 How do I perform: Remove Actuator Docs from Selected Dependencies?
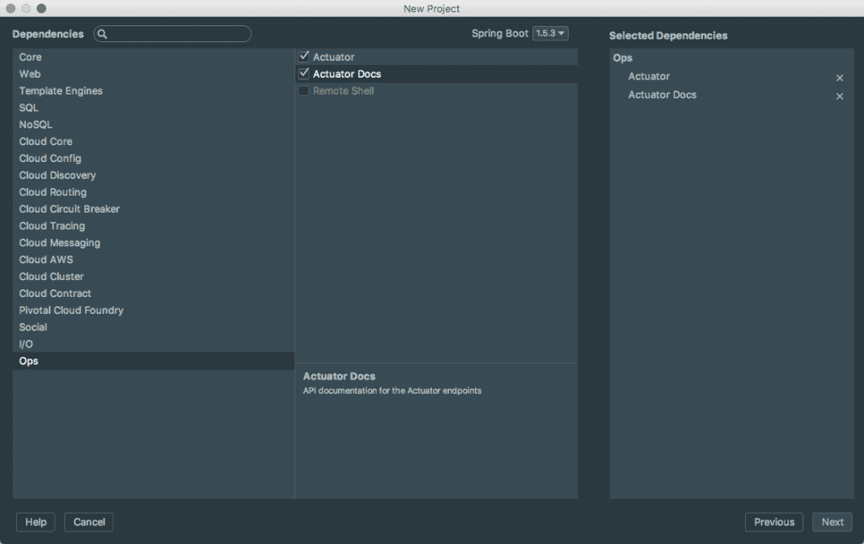[x=840, y=96]
